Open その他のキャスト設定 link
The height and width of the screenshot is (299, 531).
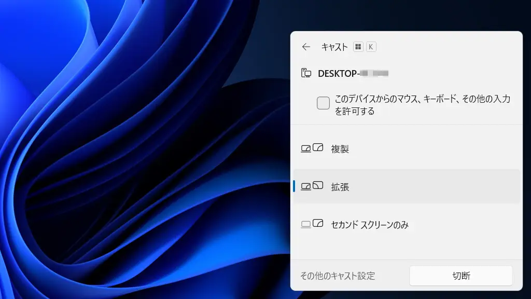[338, 276]
